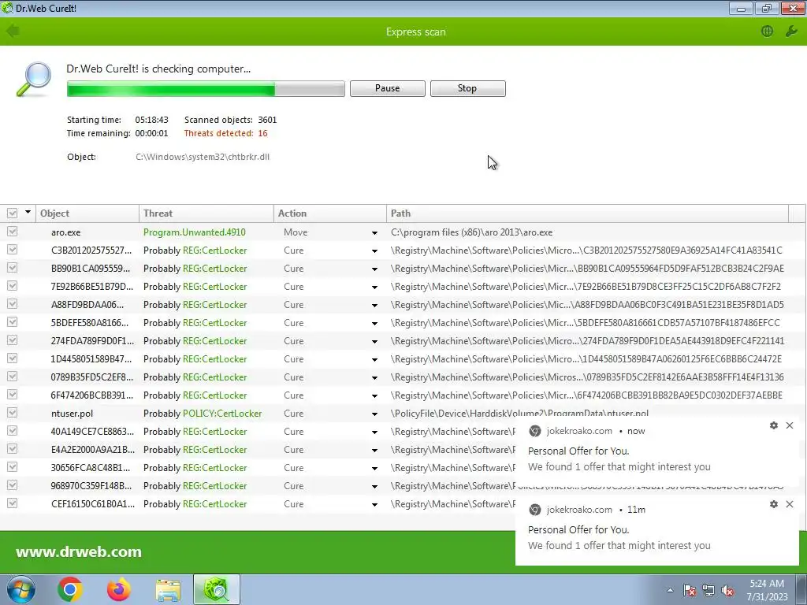Uncheck the aro.exe checkbox

tap(13, 232)
